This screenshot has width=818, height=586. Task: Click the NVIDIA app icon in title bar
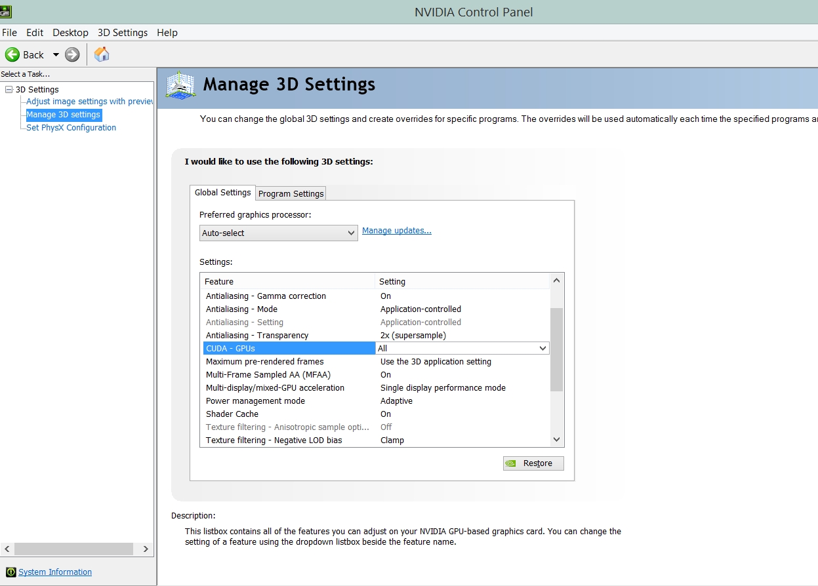point(6,10)
